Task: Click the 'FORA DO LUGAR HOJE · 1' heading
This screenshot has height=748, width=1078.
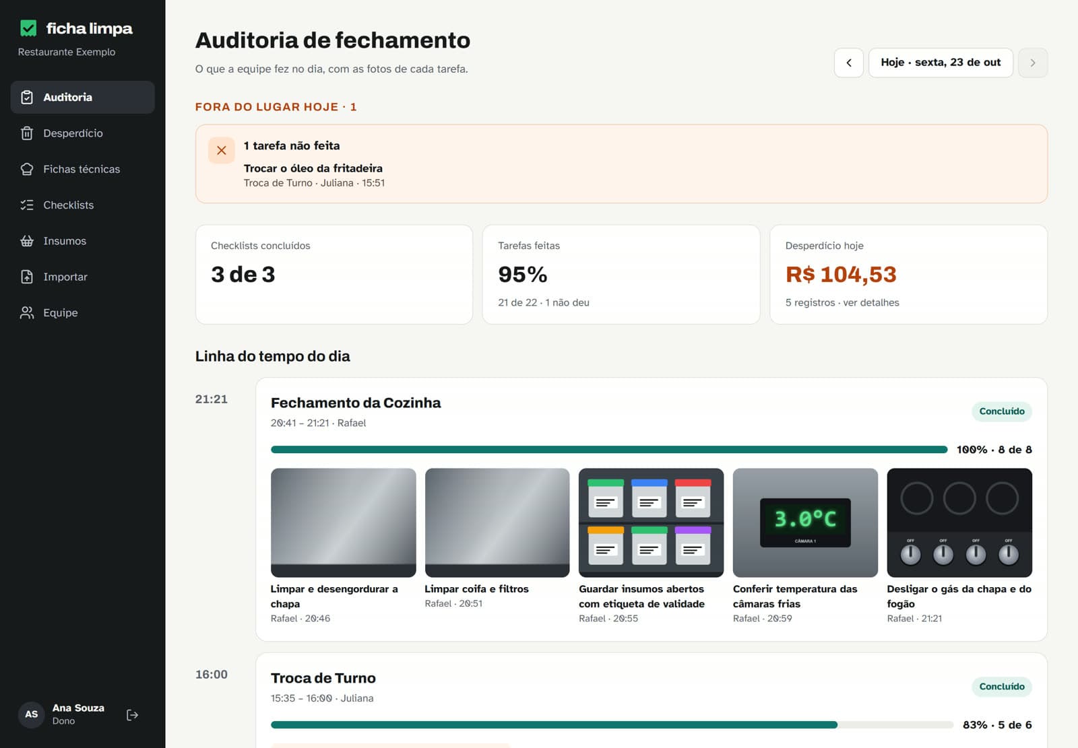Action: [276, 107]
